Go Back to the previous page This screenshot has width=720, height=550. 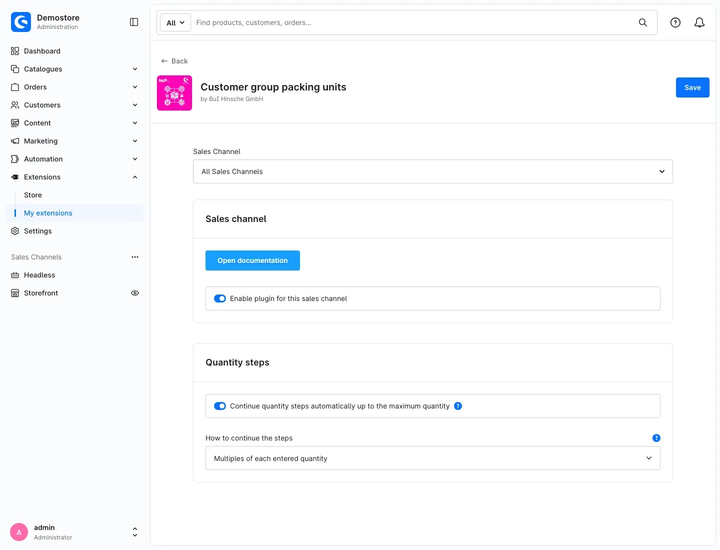[x=174, y=61]
